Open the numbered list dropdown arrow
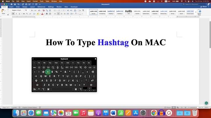 [61, 10]
